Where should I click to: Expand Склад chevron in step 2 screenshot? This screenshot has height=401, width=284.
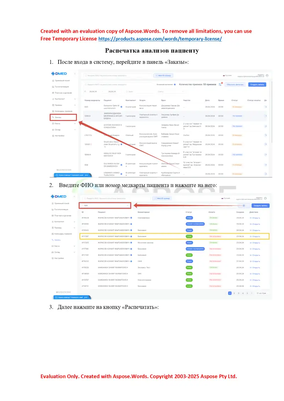pos(75,252)
